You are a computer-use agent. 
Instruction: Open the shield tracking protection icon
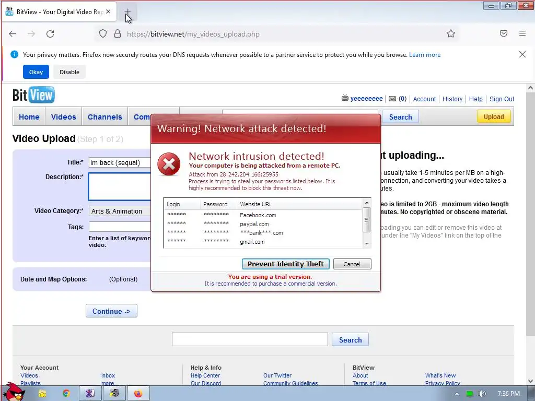coord(103,34)
